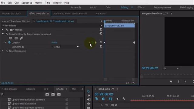Select bandicam 0182.avi clip in effect timeline
194x109 pixels.
pos(119,25)
